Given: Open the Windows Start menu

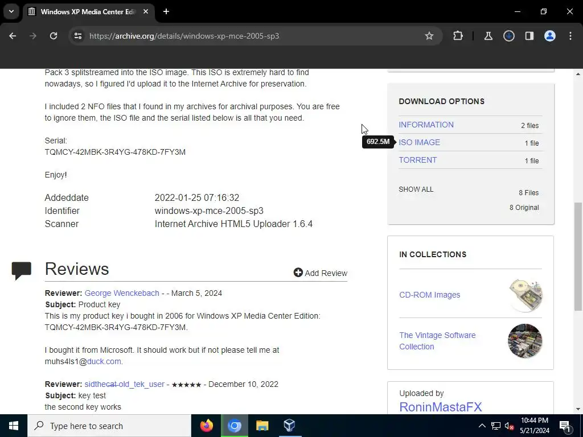Looking at the screenshot, I should tap(14, 426).
